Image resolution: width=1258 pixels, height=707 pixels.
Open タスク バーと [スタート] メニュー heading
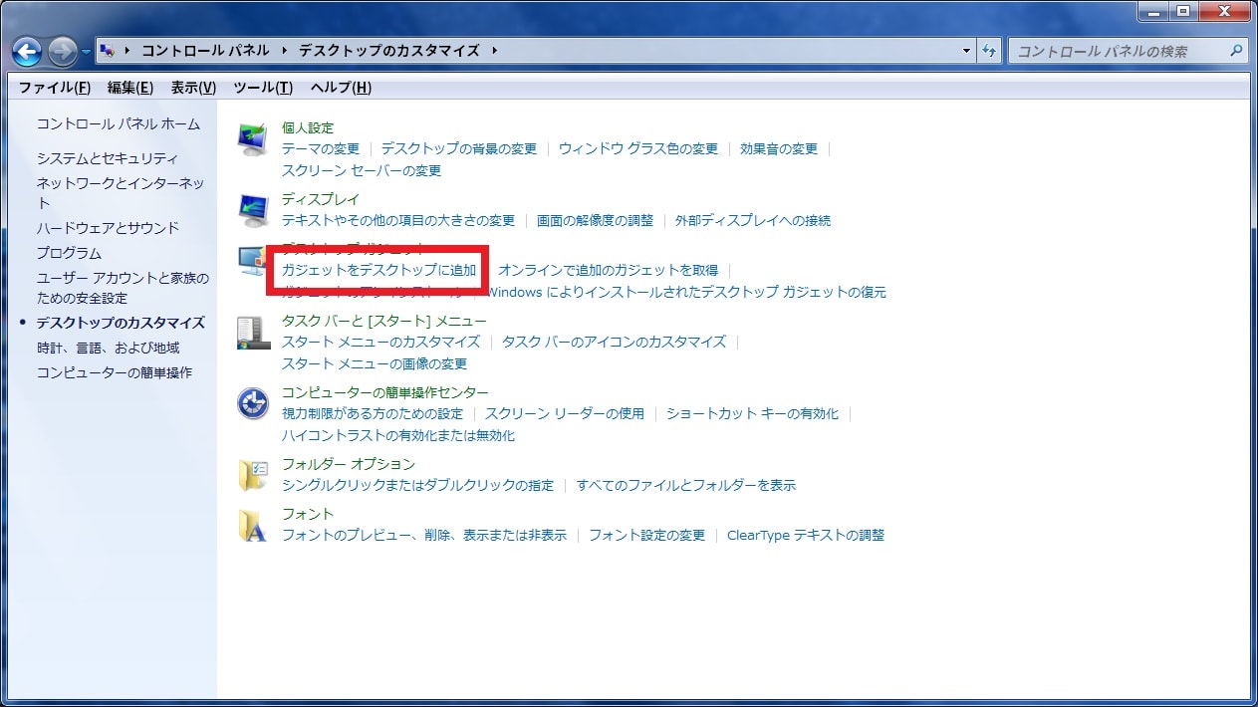pyautogui.click(x=384, y=321)
